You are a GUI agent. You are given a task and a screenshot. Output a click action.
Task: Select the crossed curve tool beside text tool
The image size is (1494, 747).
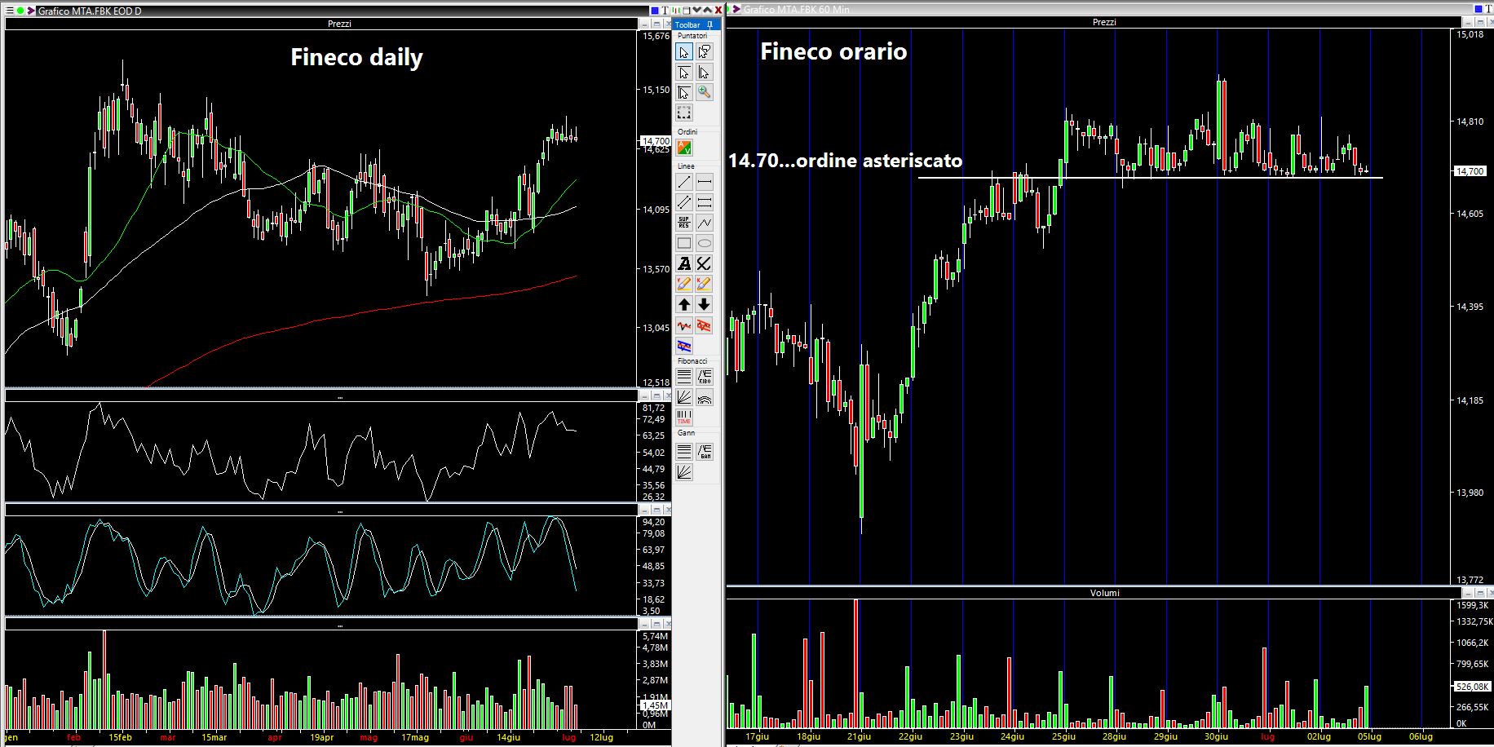click(x=704, y=263)
